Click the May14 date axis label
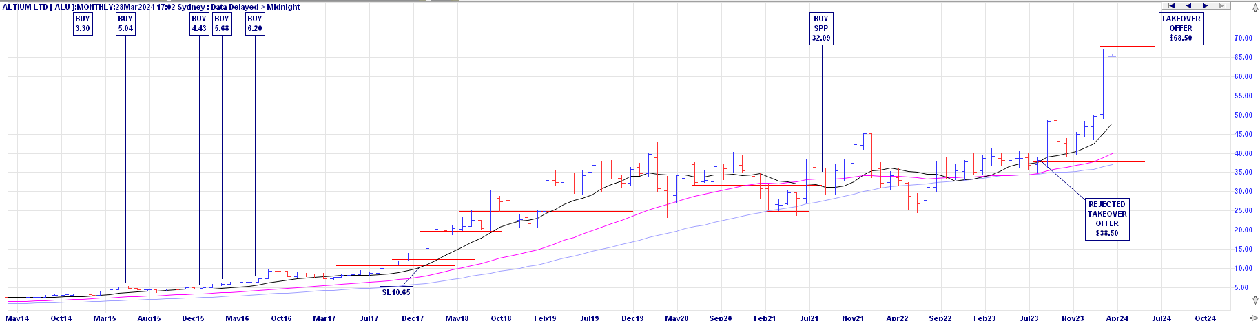Screen dimensions: 1260x321 tap(17, 318)
